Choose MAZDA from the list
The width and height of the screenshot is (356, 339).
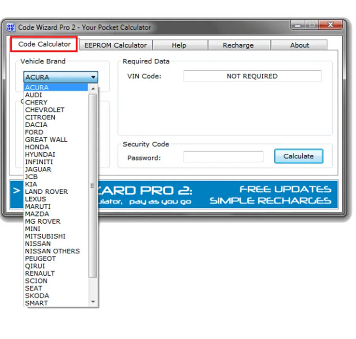click(x=56, y=214)
